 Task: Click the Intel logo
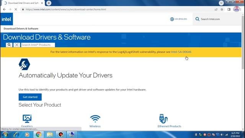tap(7, 19)
